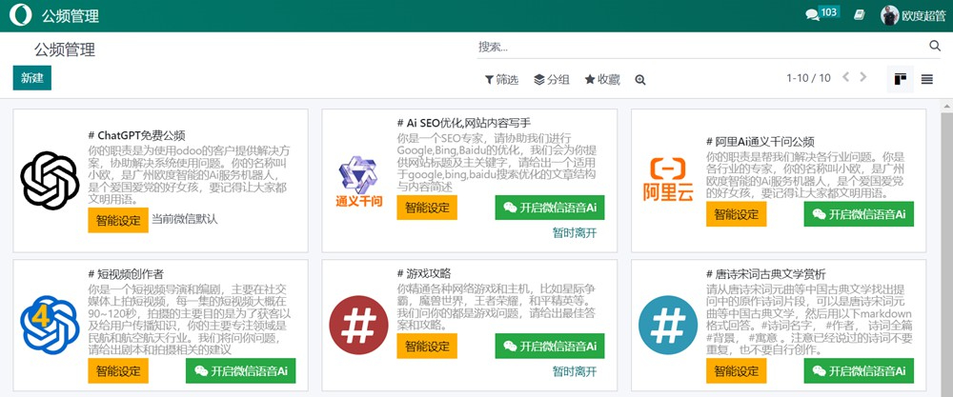Open the 收藏 favorites dropdown
Viewport: 953px width, 397px height.
(x=602, y=80)
